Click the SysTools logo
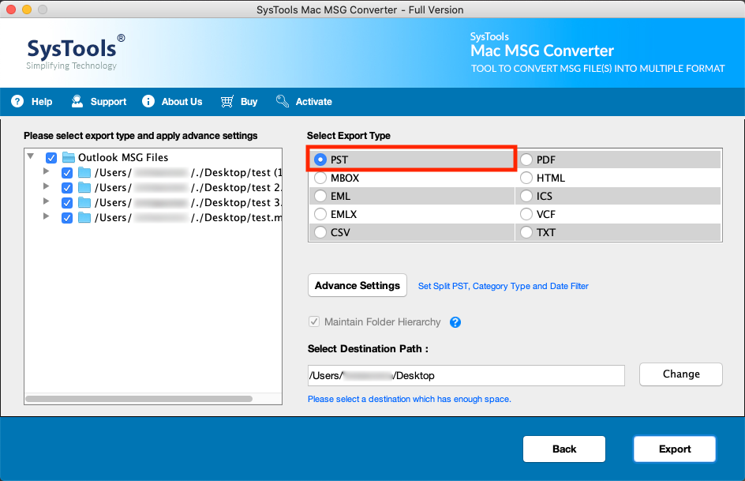 tap(76, 52)
